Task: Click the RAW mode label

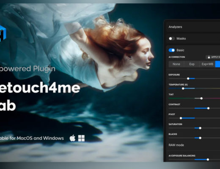Action: tap(176, 145)
